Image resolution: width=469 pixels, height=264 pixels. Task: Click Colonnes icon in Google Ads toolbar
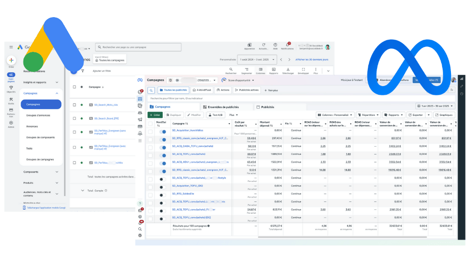260,69
